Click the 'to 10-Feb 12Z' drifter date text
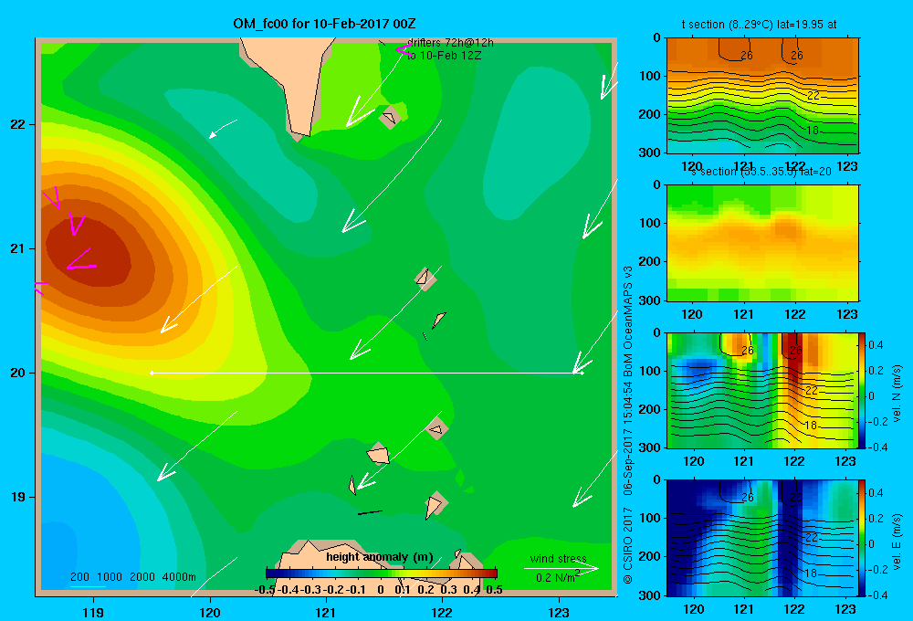 coord(444,56)
